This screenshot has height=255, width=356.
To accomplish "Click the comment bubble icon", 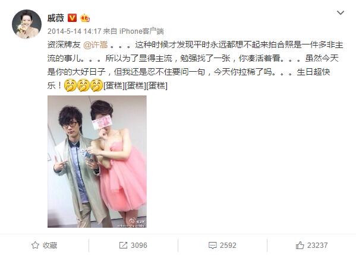I will click(213, 246).
